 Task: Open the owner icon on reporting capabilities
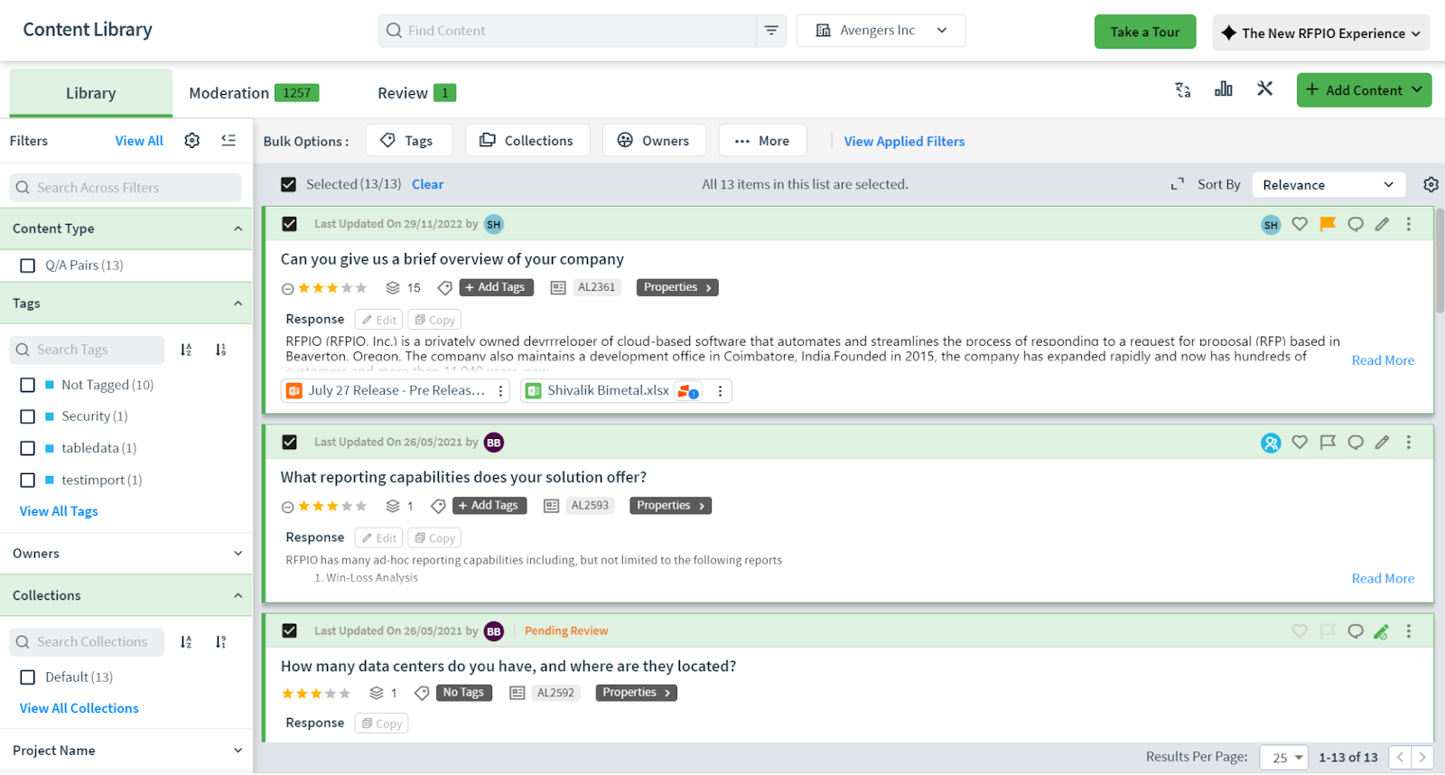click(1271, 444)
